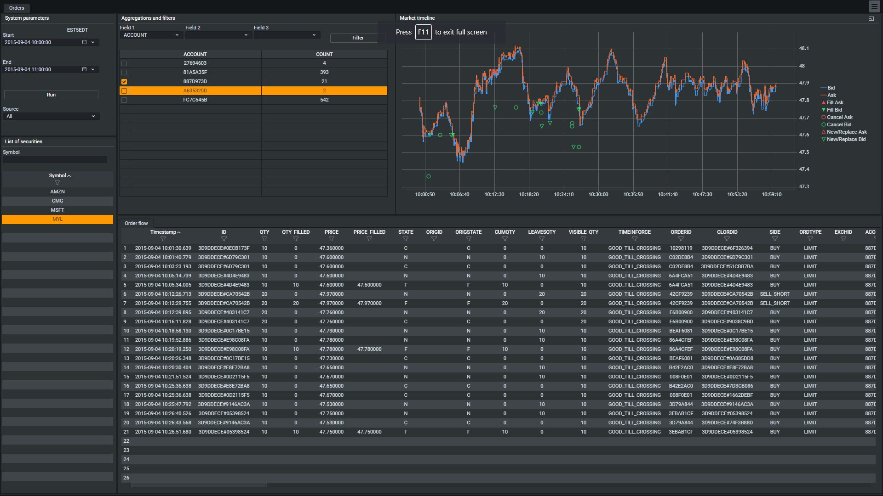
Task: Click filter icon under PRICE column
Action: pos(331,239)
